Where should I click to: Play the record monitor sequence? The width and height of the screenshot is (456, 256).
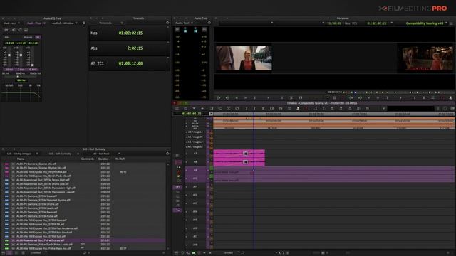pyautogui.click(x=400, y=98)
